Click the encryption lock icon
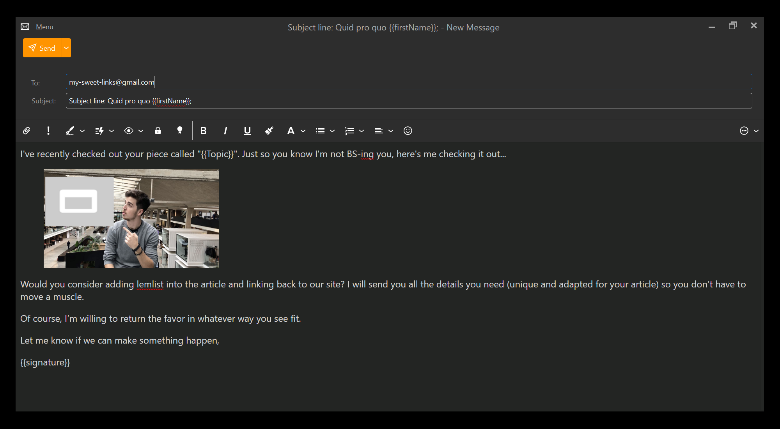780x429 pixels. (x=158, y=131)
